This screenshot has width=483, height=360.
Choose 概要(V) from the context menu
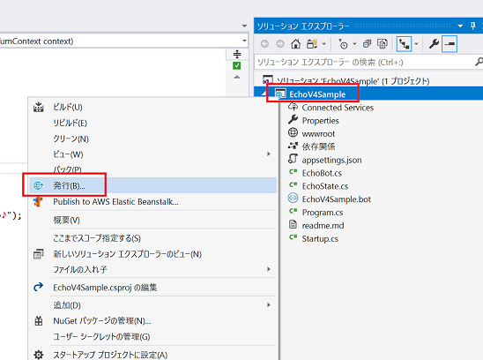(153, 220)
